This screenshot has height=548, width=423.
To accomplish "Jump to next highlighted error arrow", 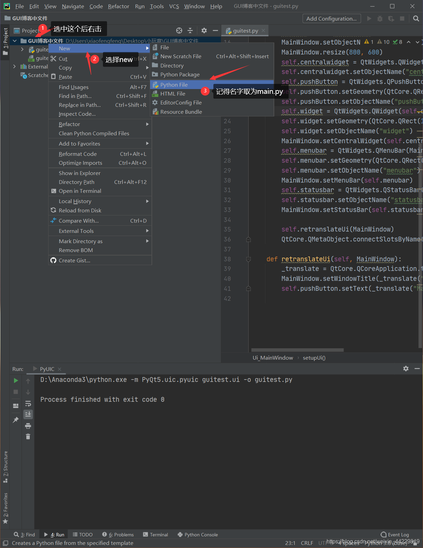I will [x=417, y=42].
